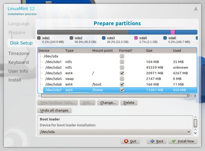
Task: Toggle format checkbox for /dev/sda1
Action: coord(122,62)
